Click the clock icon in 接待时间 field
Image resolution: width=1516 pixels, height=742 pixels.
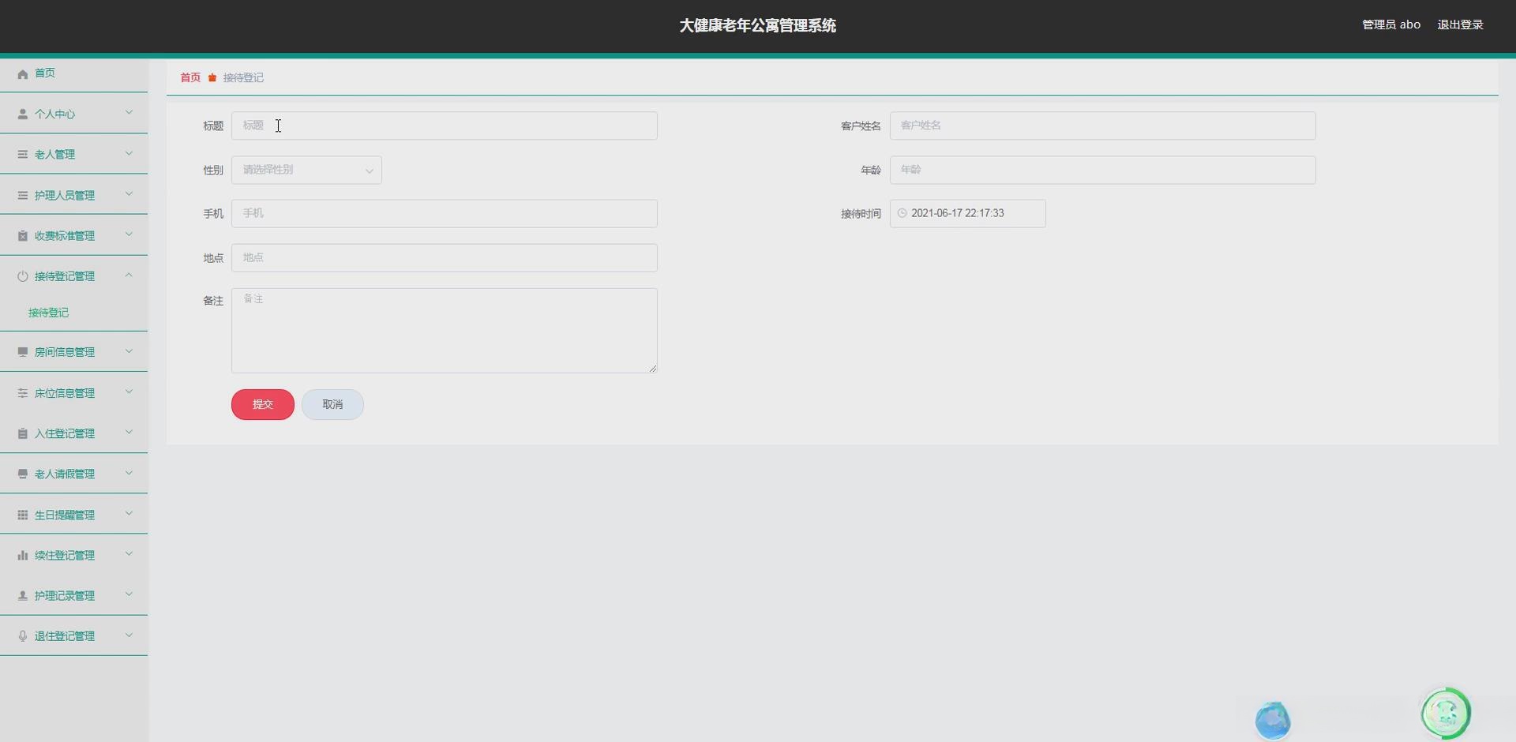pos(902,212)
